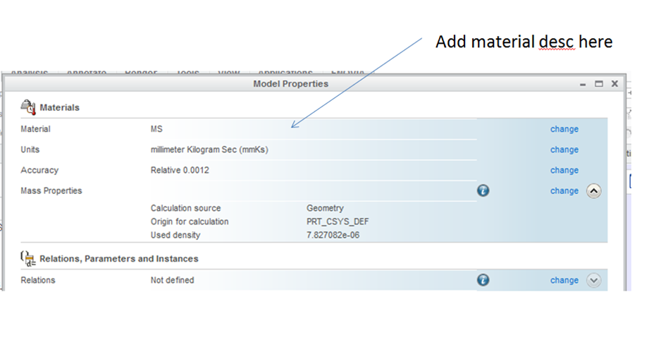661x340 pixels.
Task: Select the millimeter Kilogram Sec (mmKs) value
Action: click(x=209, y=150)
